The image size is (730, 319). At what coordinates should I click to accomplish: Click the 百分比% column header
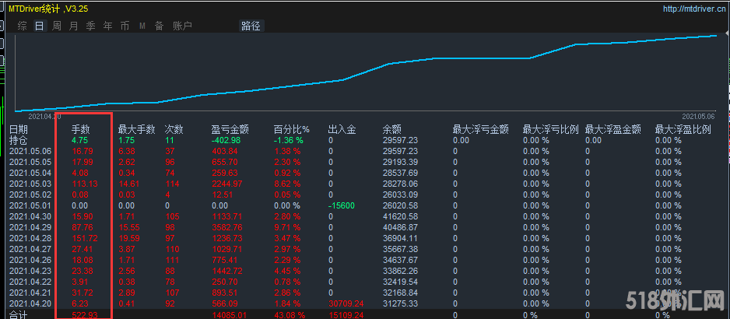(x=291, y=129)
